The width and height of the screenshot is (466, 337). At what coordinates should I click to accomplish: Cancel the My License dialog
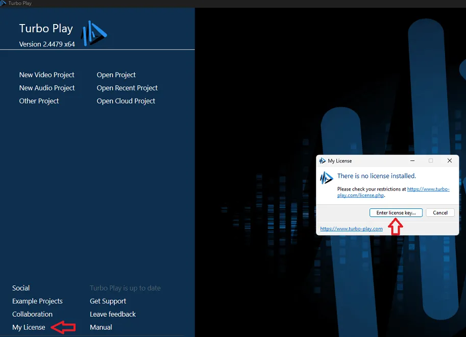(440, 213)
